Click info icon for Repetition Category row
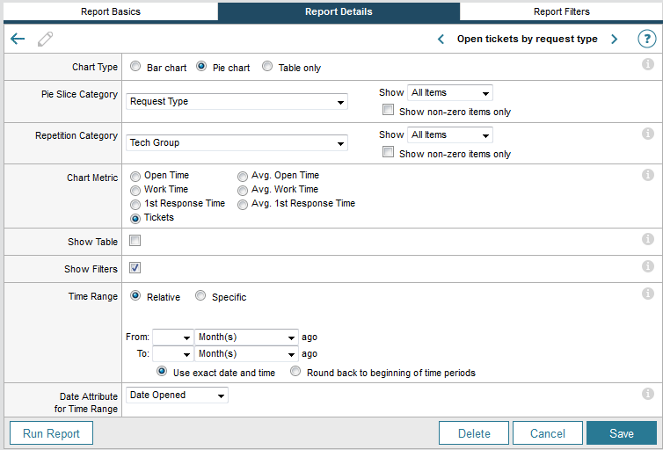Screen dimensions: 663x450 (648, 134)
